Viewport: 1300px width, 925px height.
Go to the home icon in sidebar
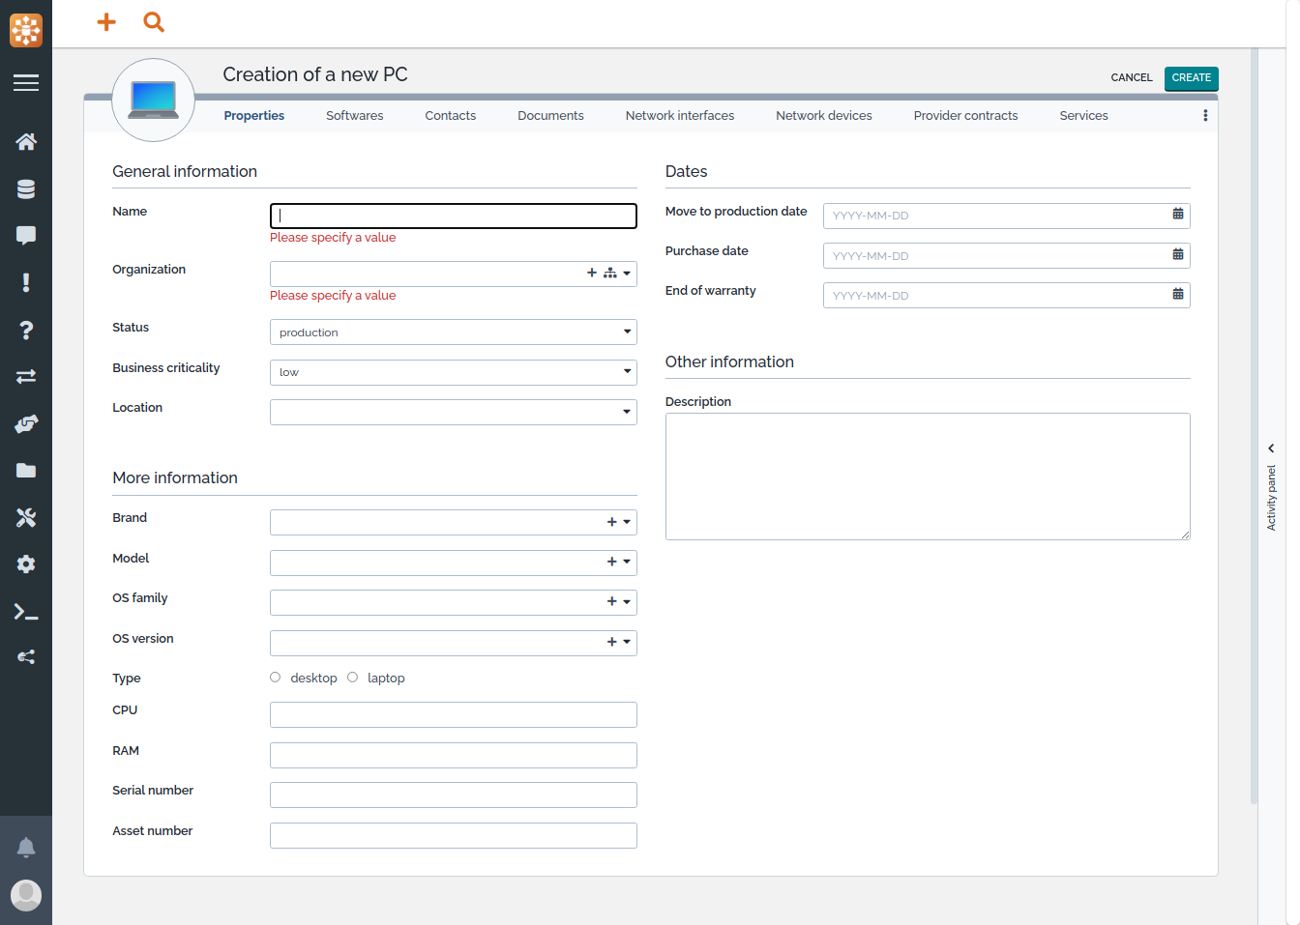point(26,142)
